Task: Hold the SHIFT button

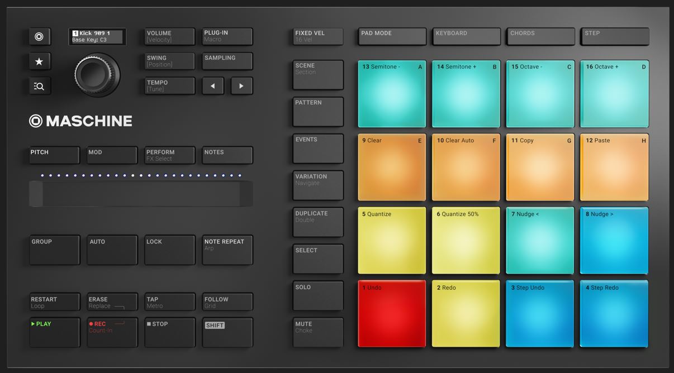Action: pos(227,332)
